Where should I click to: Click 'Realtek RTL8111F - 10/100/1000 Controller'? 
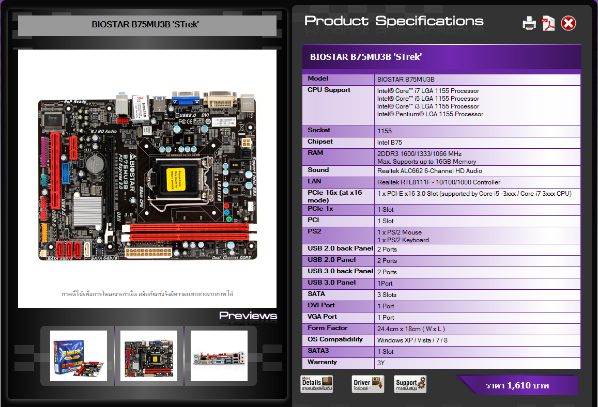[439, 182]
